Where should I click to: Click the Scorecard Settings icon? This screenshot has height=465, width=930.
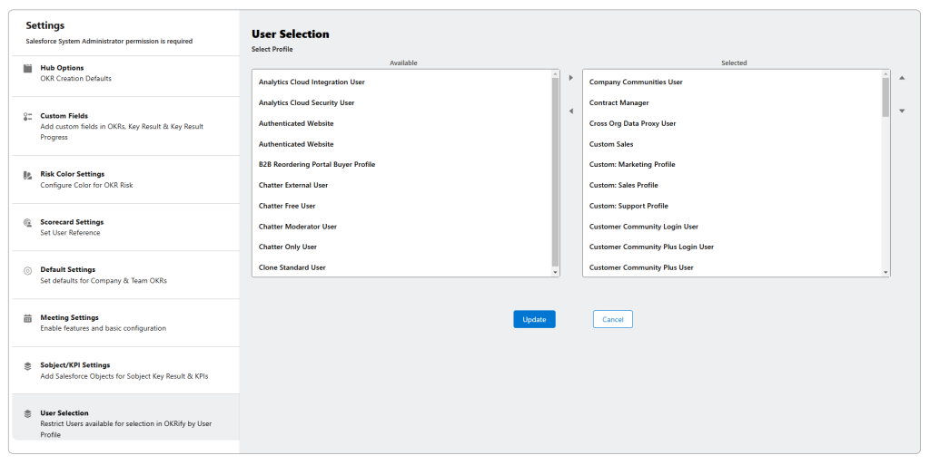point(27,222)
